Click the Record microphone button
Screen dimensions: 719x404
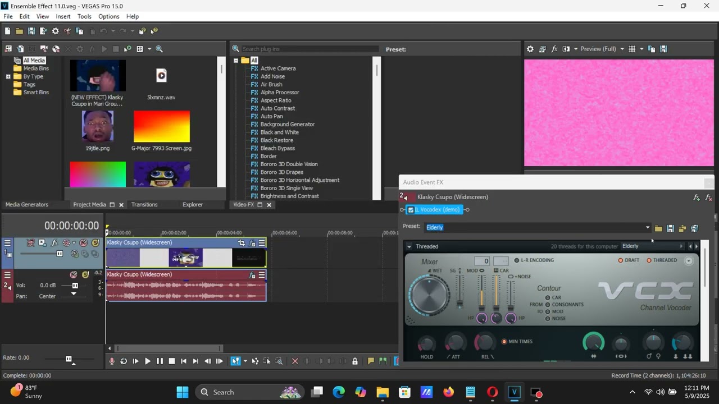click(x=112, y=361)
